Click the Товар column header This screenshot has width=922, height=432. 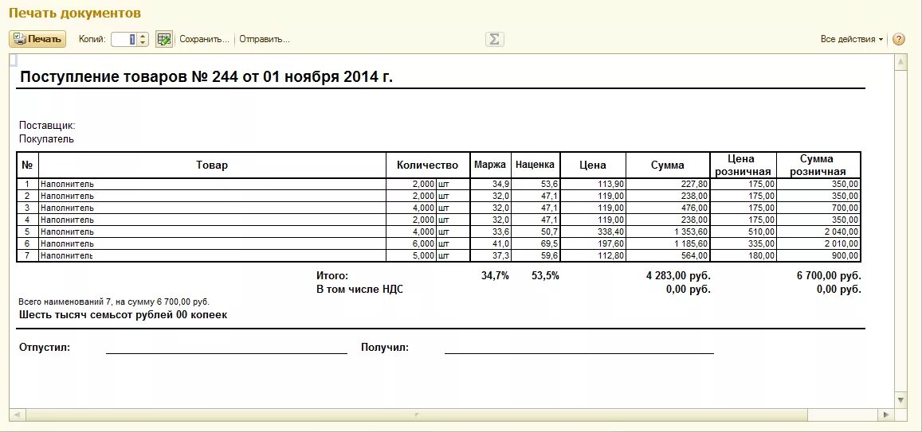tap(212, 165)
